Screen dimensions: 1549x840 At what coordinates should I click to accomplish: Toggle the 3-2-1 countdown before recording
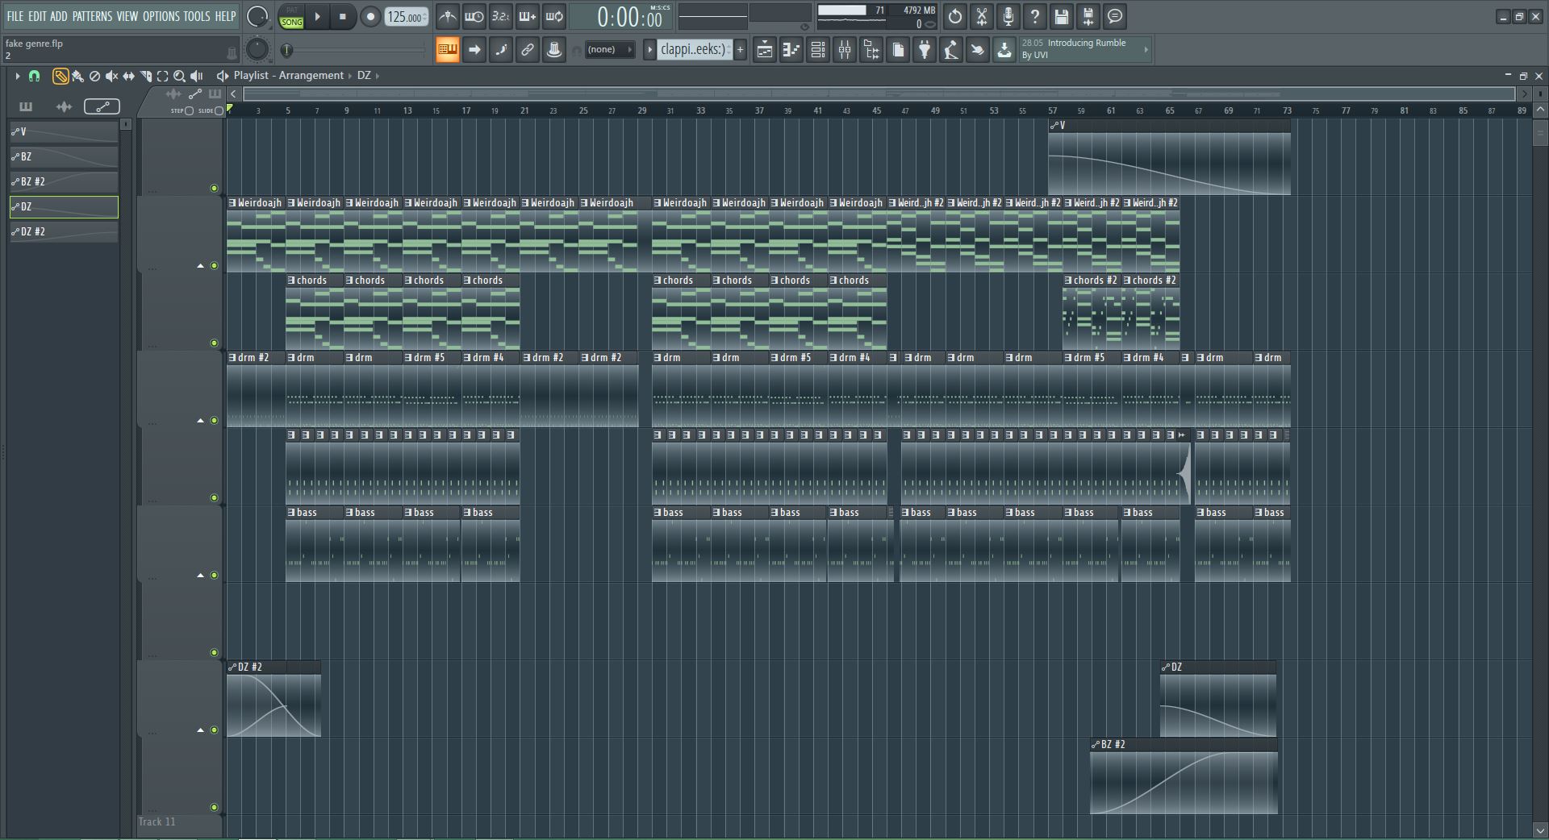tap(500, 16)
